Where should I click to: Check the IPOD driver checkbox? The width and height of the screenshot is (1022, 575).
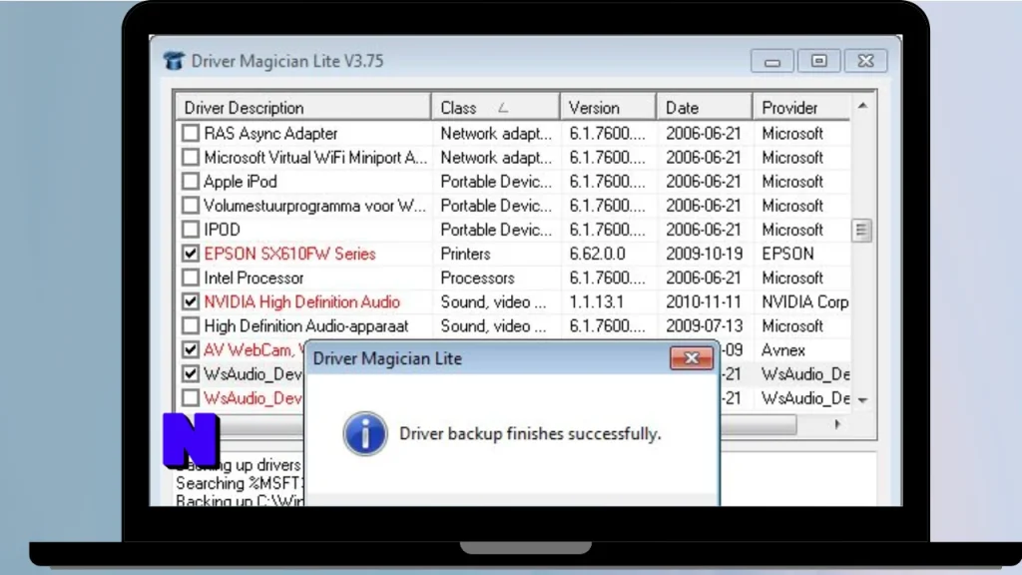[x=191, y=230]
